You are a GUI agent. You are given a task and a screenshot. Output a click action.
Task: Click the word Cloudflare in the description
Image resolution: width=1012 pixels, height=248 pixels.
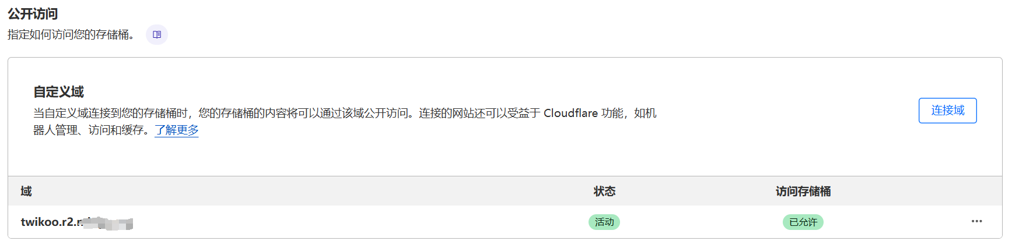pos(570,113)
